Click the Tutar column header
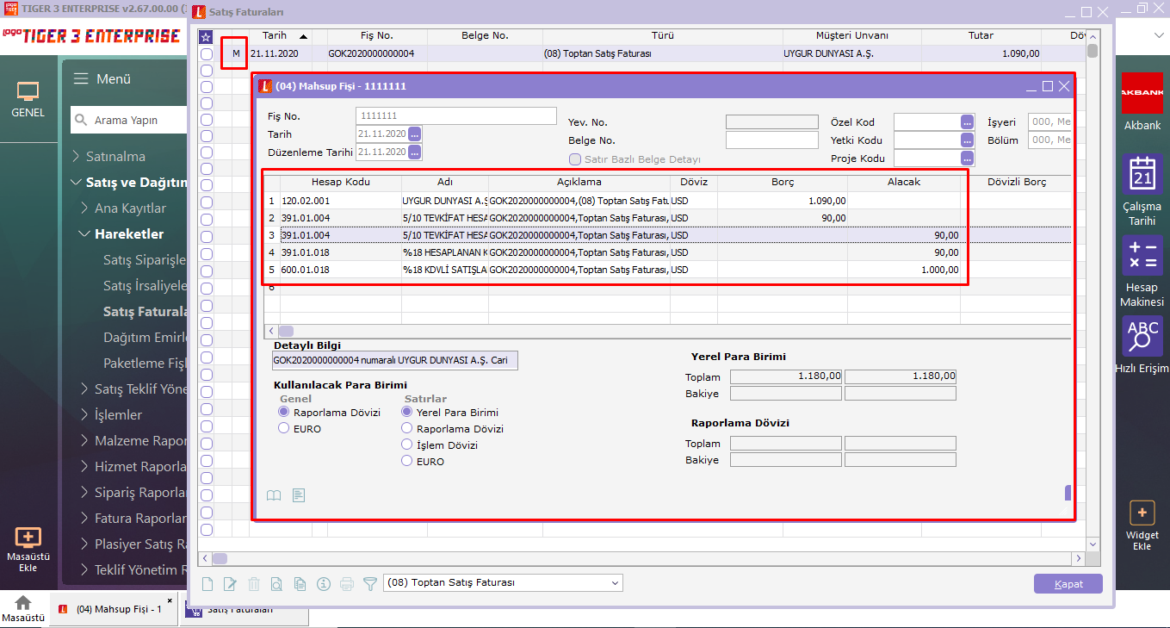The height and width of the screenshot is (628, 1170). [x=981, y=36]
